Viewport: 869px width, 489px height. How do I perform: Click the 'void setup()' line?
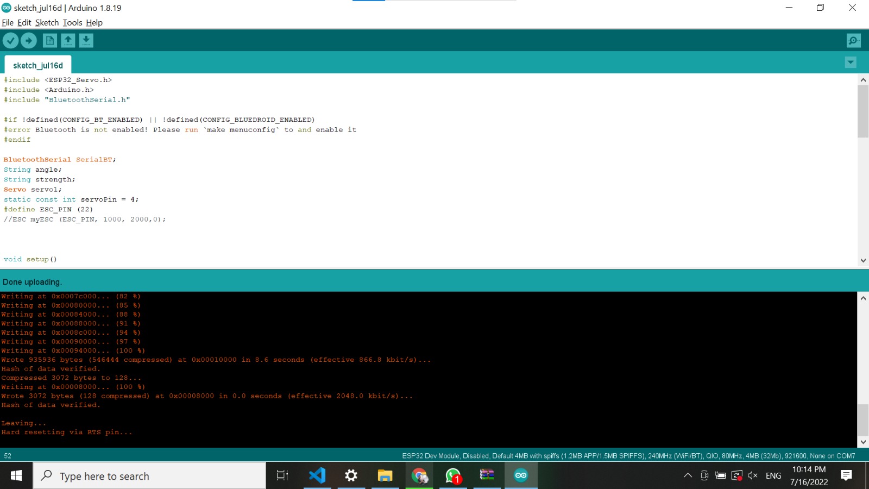coord(30,259)
